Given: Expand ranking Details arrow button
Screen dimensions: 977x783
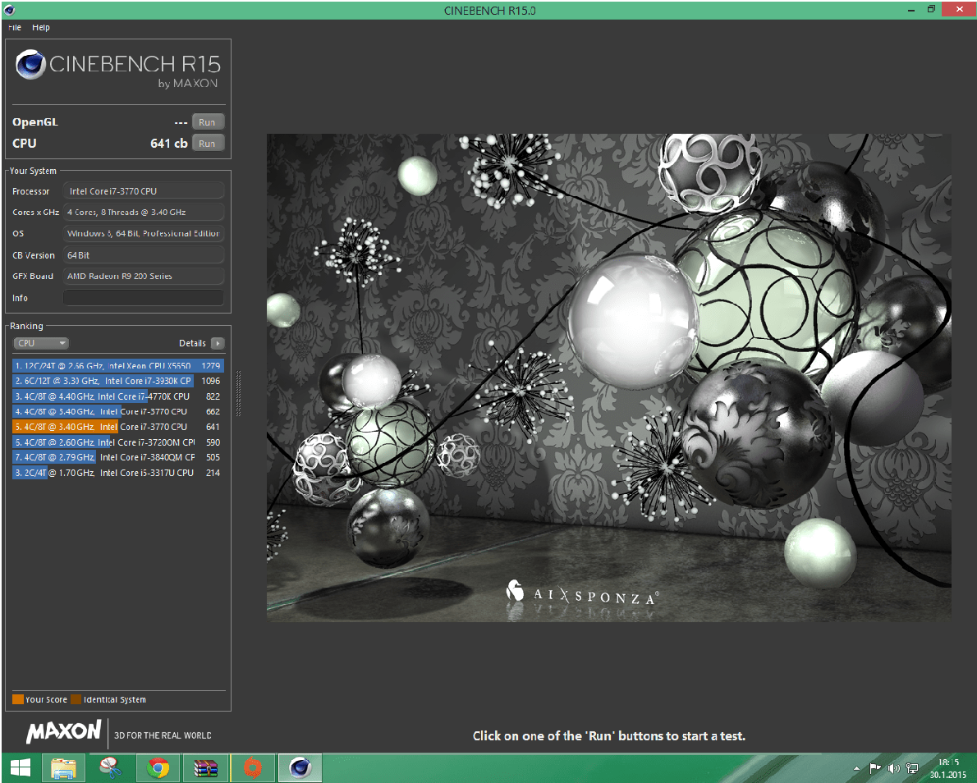Looking at the screenshot, I should click(x=218, y=343).
